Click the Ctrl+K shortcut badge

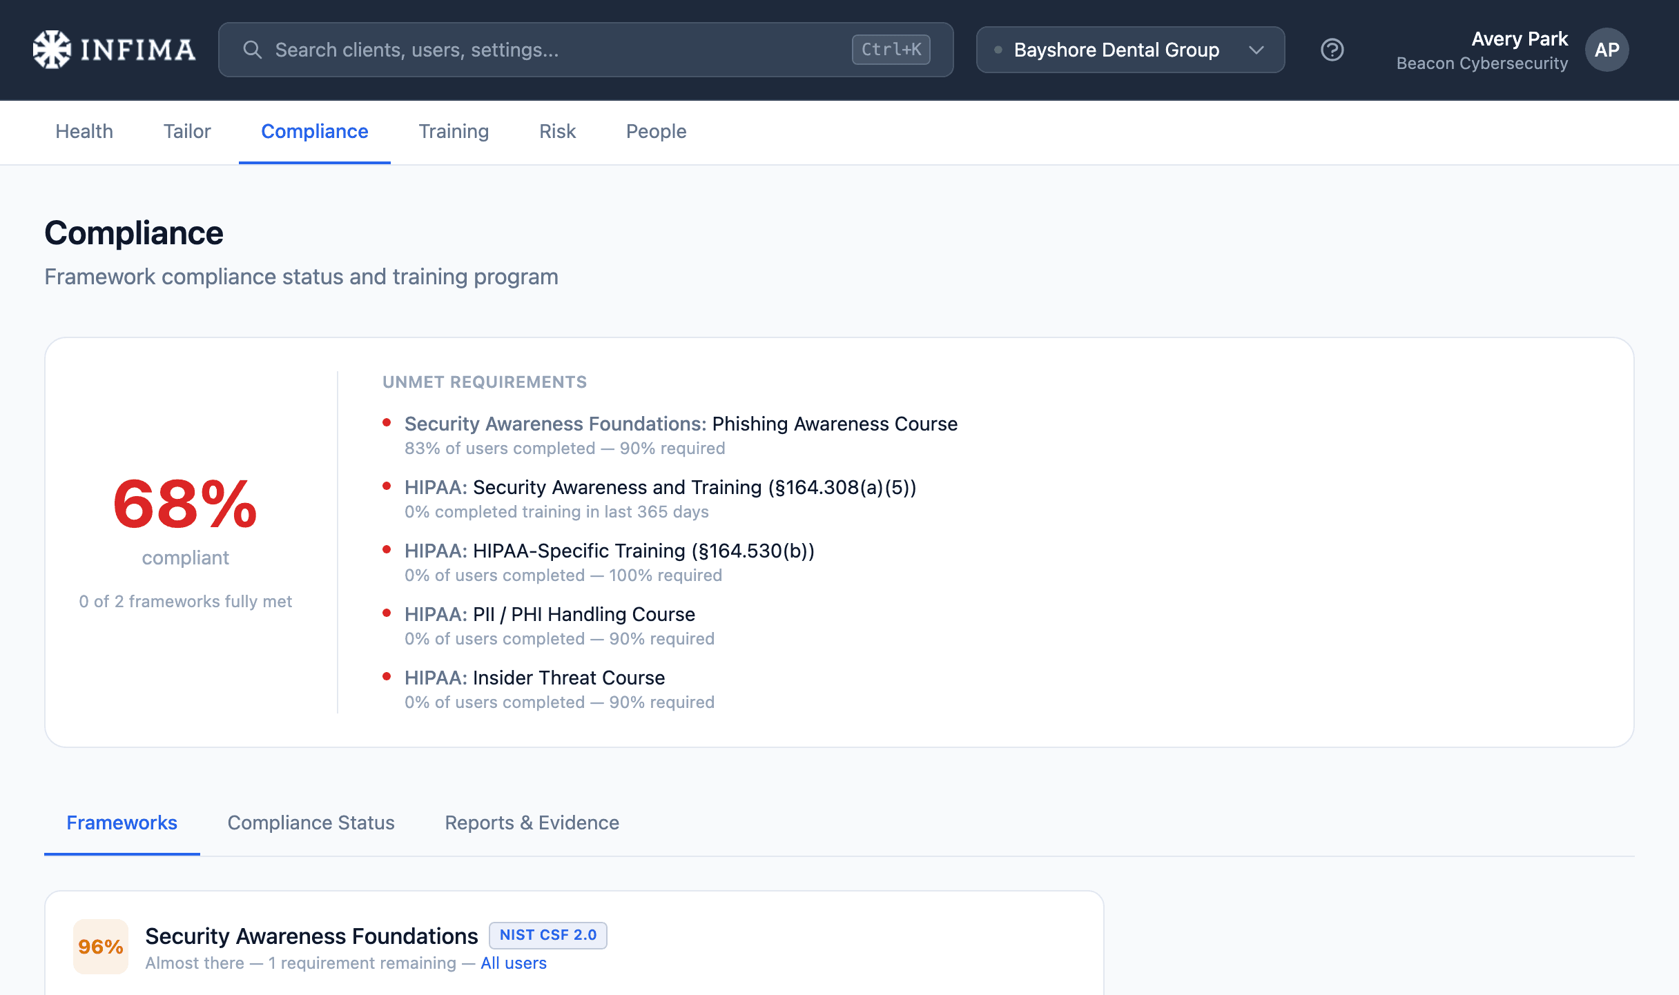click(x=891, y=50)
